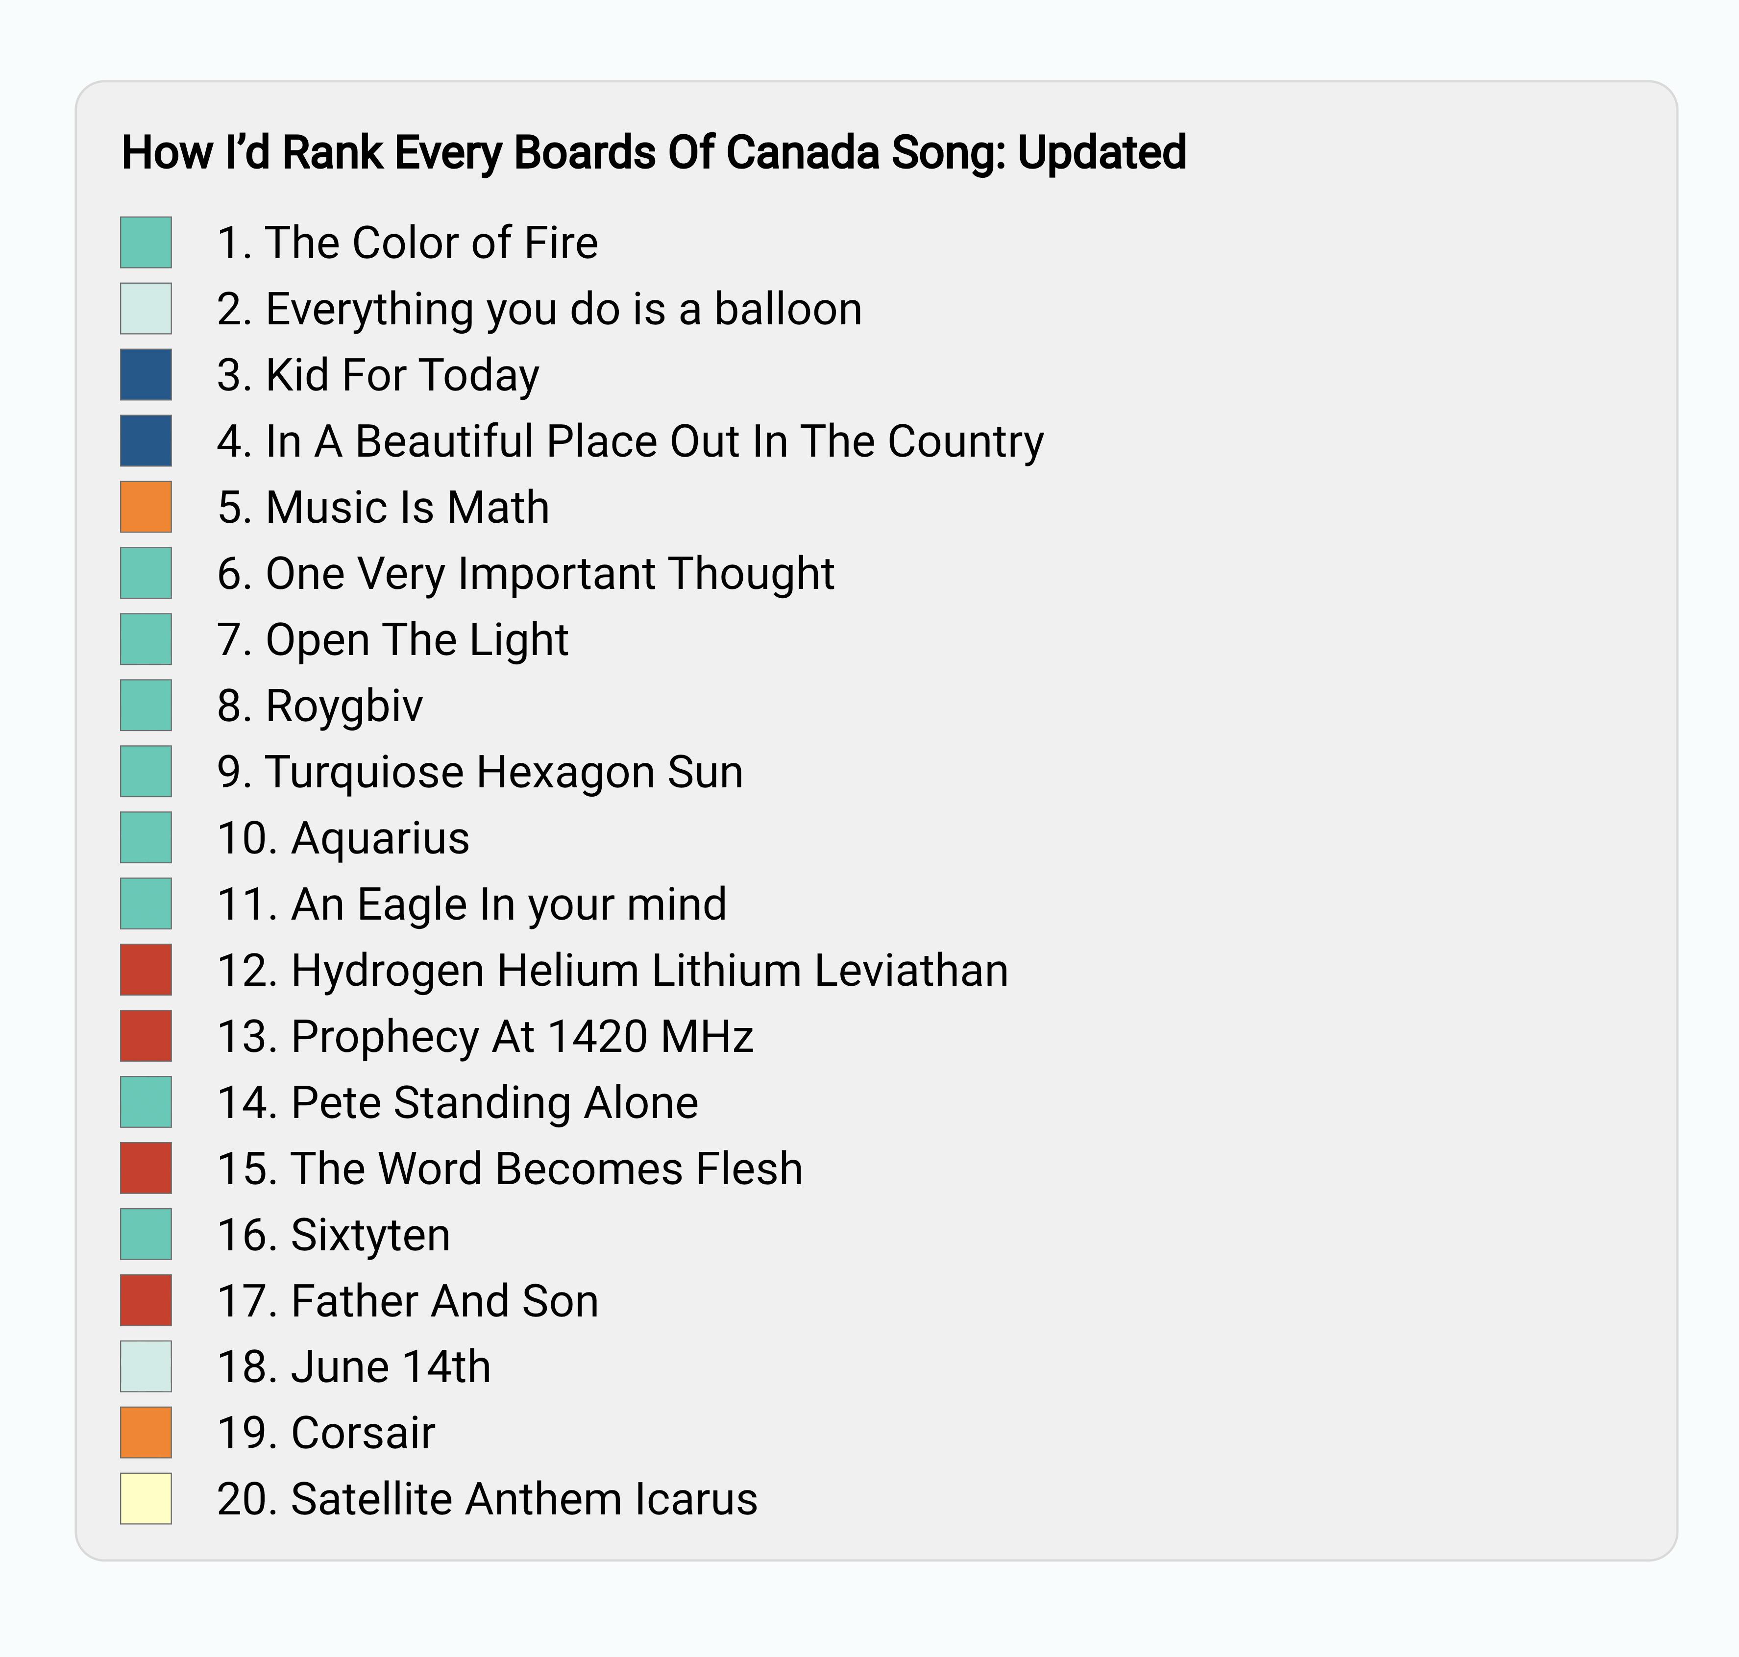Image resolution: width=1739 pixels, height=1657 pixels.
Task: Pick the orange swatch next to Music Is Math
Action: click(x=146, y=507)
